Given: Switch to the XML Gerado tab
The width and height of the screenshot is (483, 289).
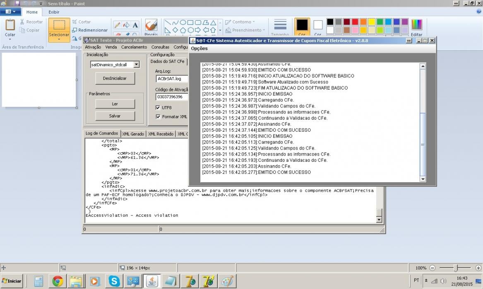Looking at the screenshot, I should pos(133,134).
